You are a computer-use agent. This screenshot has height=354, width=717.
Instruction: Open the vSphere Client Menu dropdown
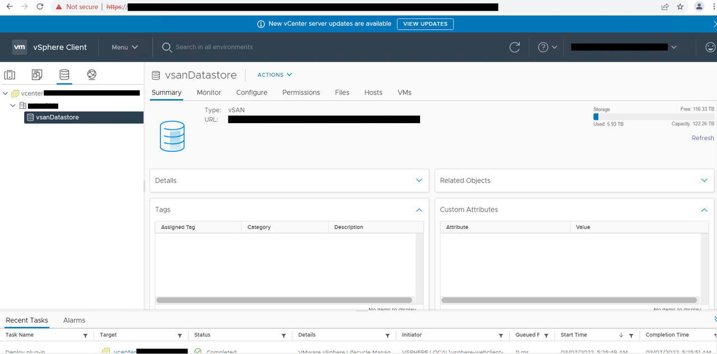pos(124,48)
